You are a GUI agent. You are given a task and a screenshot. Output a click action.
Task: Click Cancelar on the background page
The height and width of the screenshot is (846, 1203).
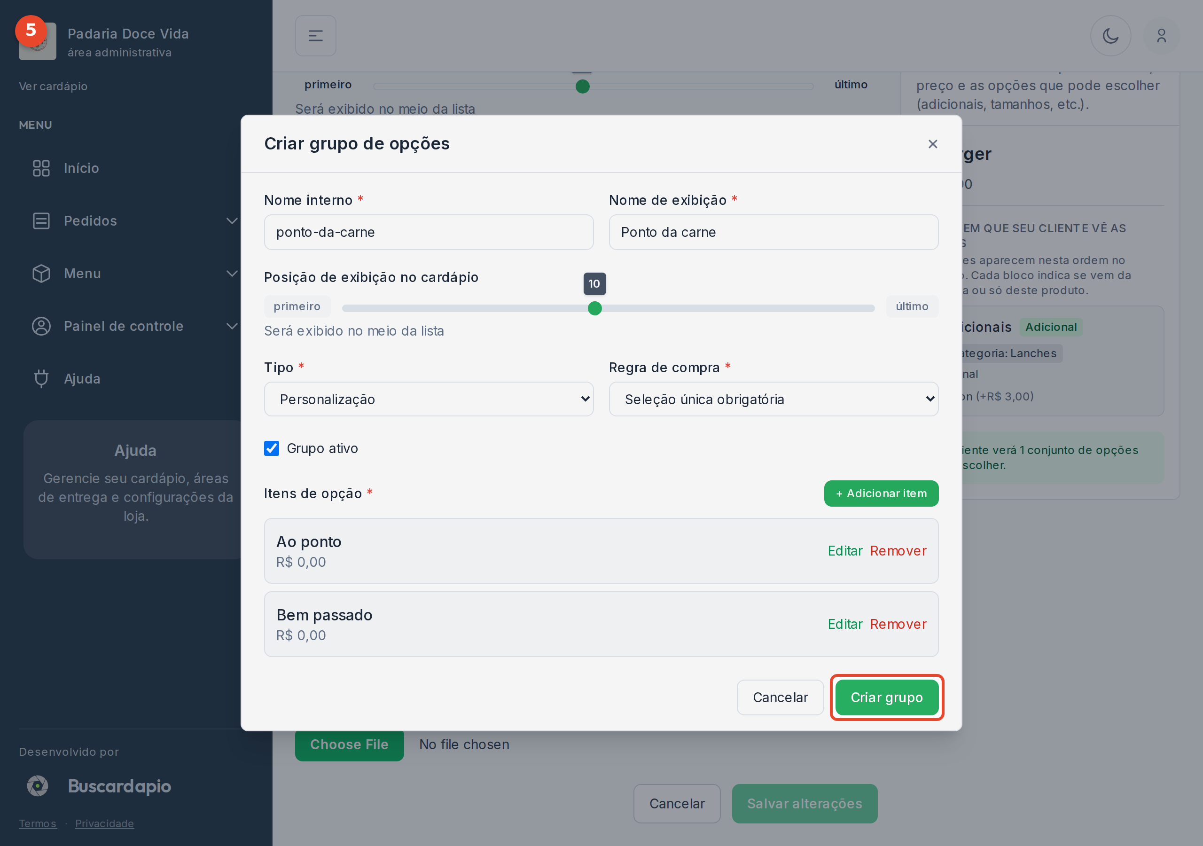pyautogui.click(x=677, y=804)
